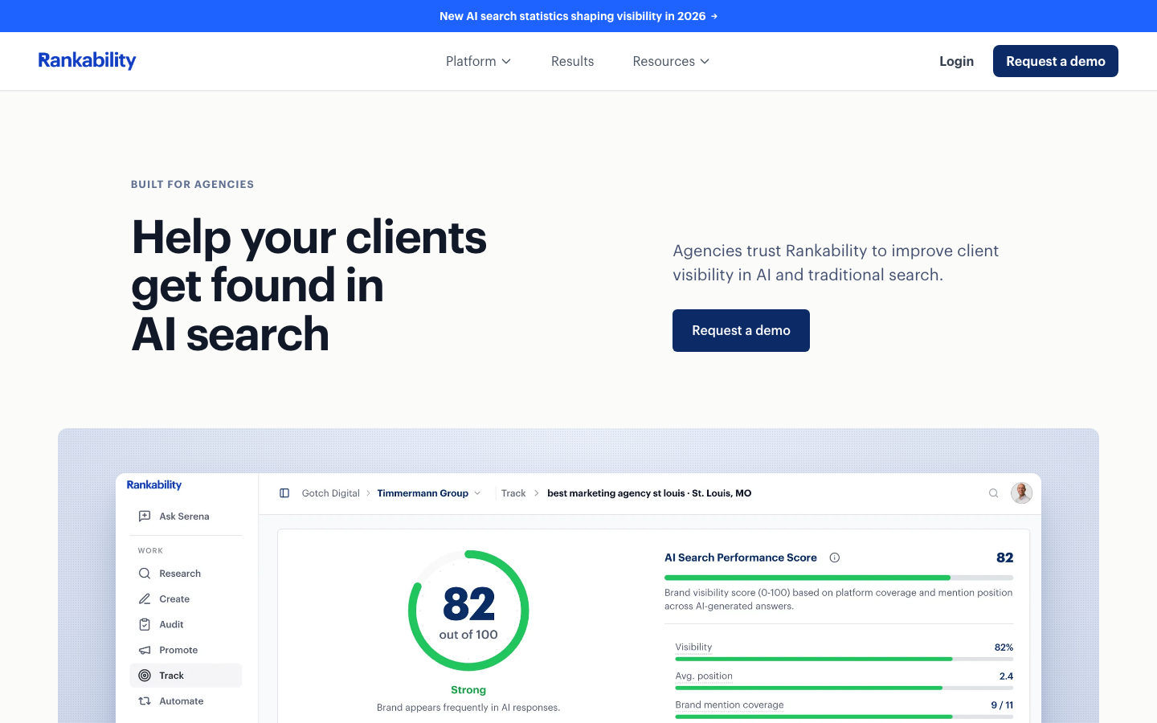Open the AI search statistics announcement banner
Viewport: 1157px width, 723px height.
[578, 16]
